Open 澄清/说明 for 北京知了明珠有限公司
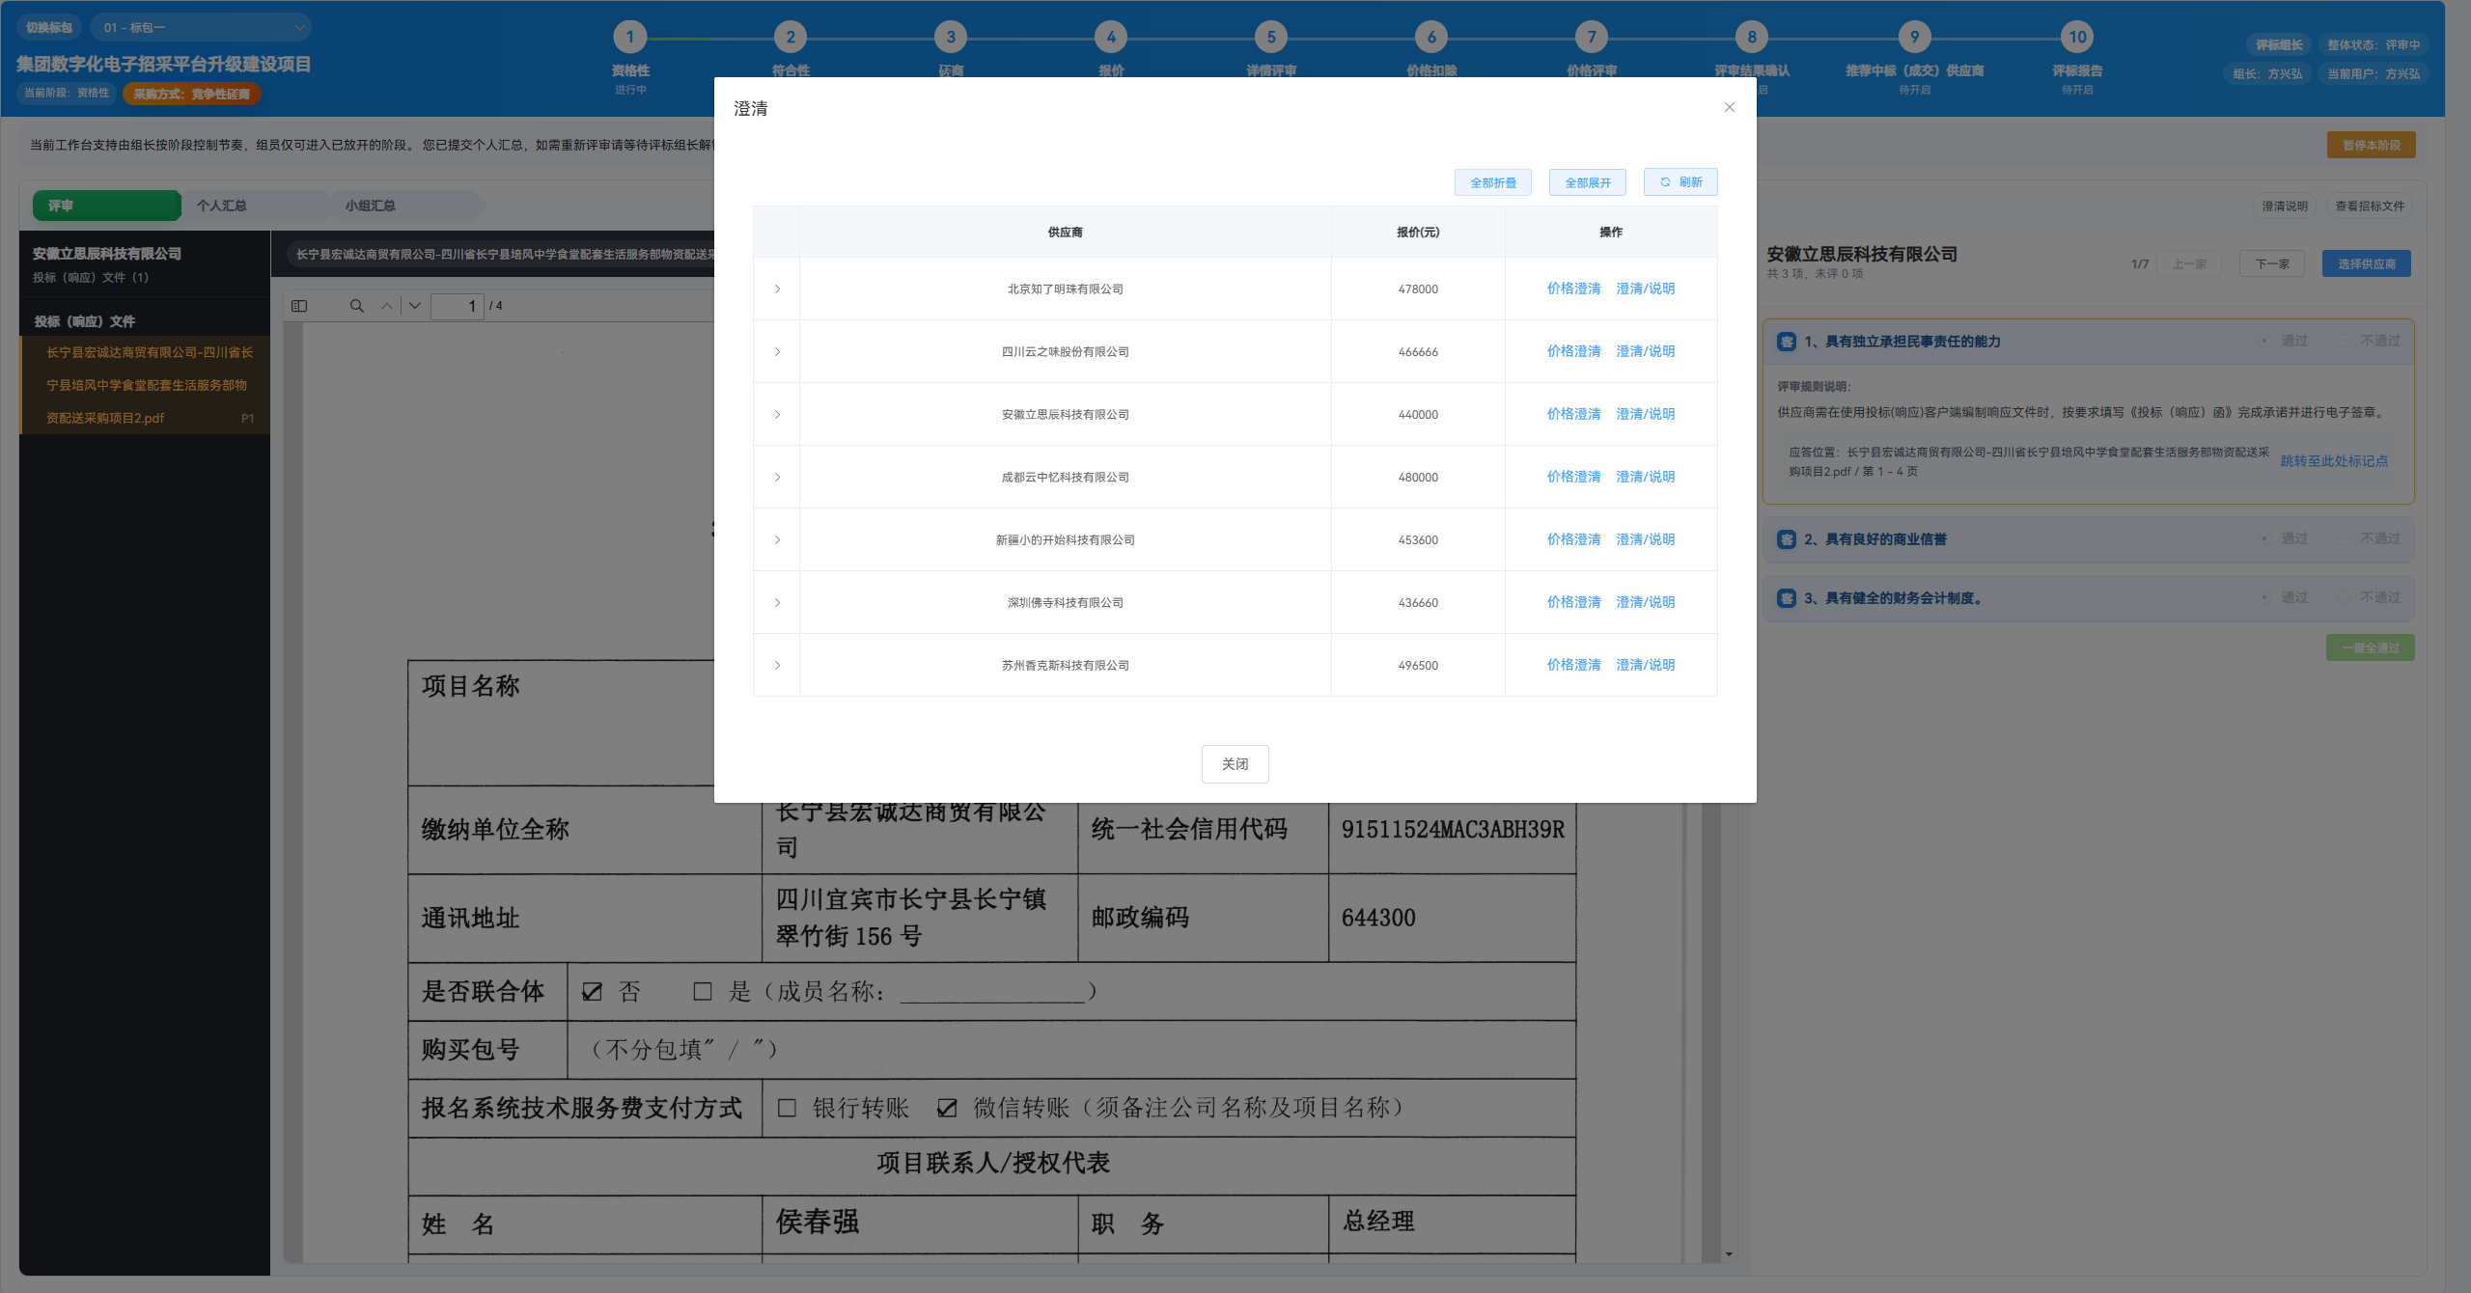The image size is (2471, 1293). click(1646, 289)
